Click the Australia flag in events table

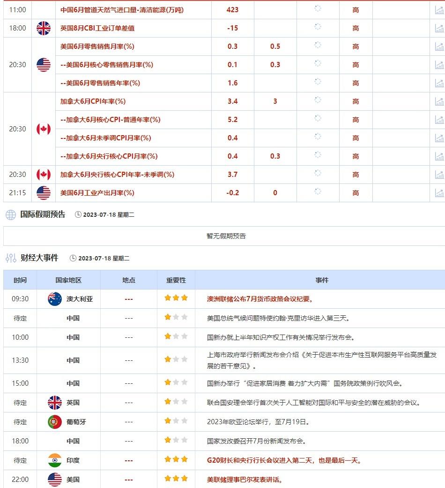pyautogui.click(x=55, y=299)
